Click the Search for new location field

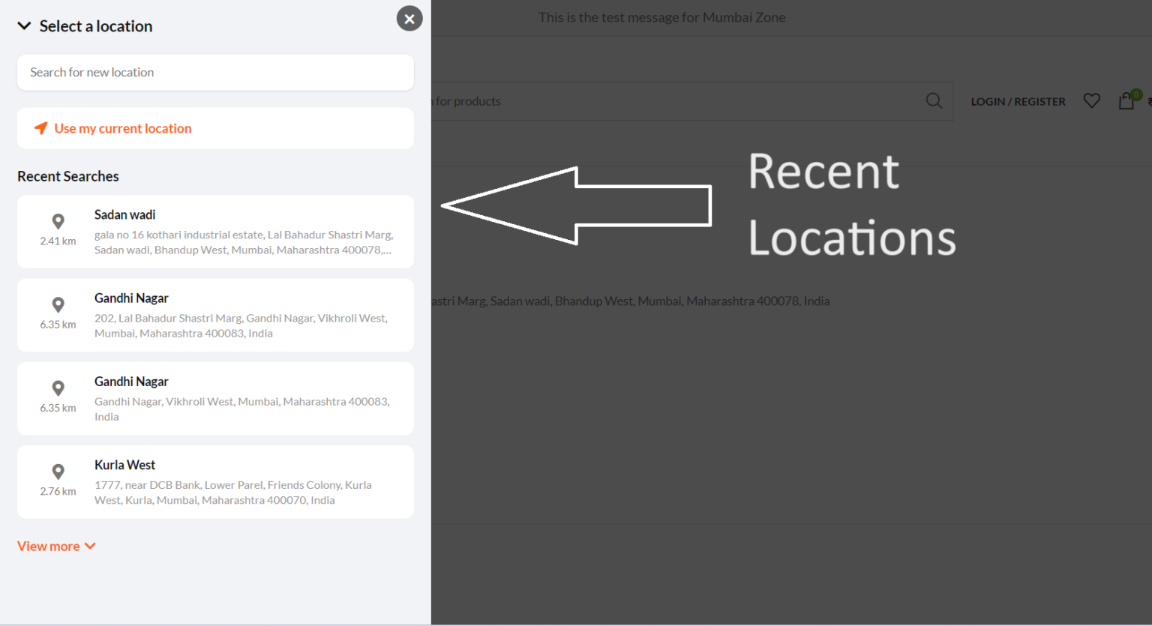point(215,72)
